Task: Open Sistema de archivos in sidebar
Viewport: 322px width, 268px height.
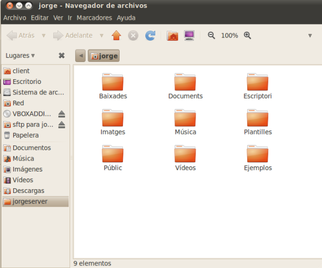Action: [x=36, y=92]
